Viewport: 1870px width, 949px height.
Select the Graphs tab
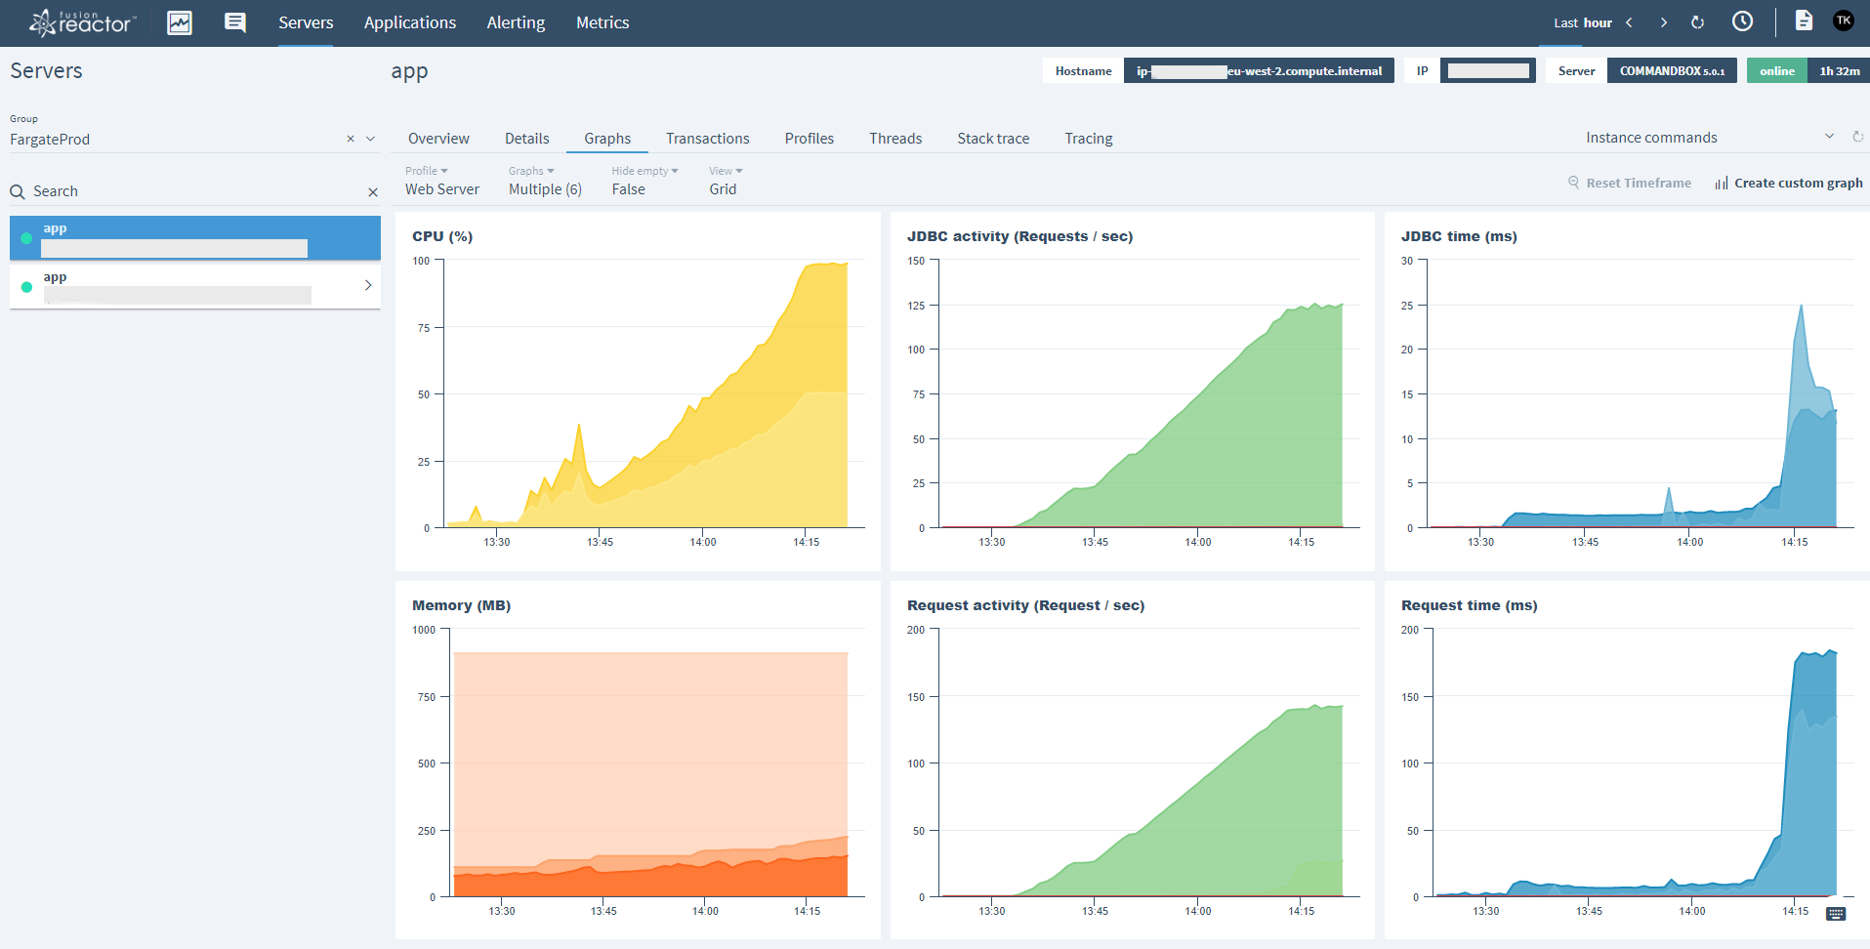click(607, 139)
